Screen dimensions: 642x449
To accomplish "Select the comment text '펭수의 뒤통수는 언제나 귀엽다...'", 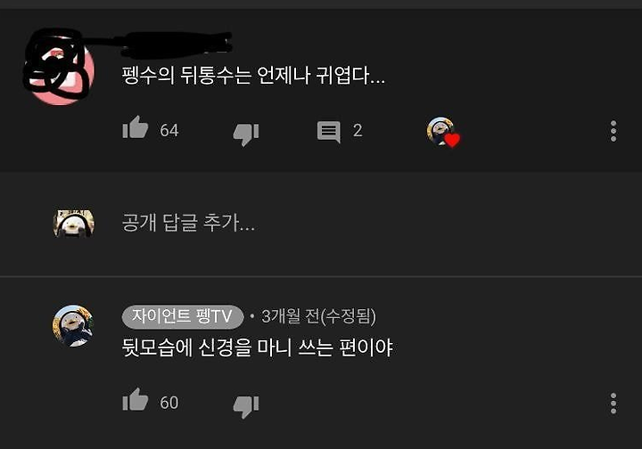I will [253, 75].
